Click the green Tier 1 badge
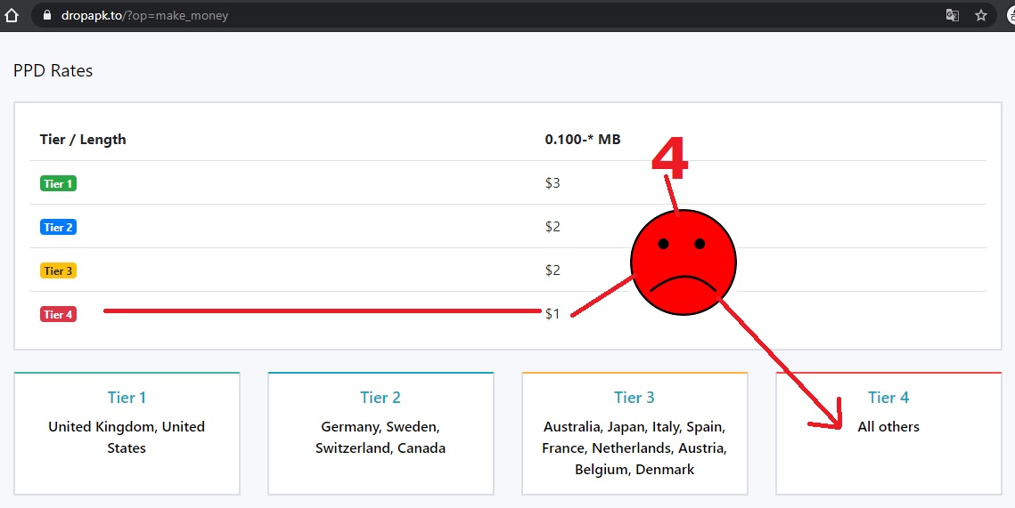Image resolution: width=1015 pixels, height=508 pixels. (x=59, y=183)
